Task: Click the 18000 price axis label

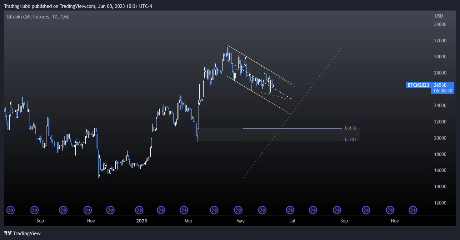Action: (x=440, y=154)
